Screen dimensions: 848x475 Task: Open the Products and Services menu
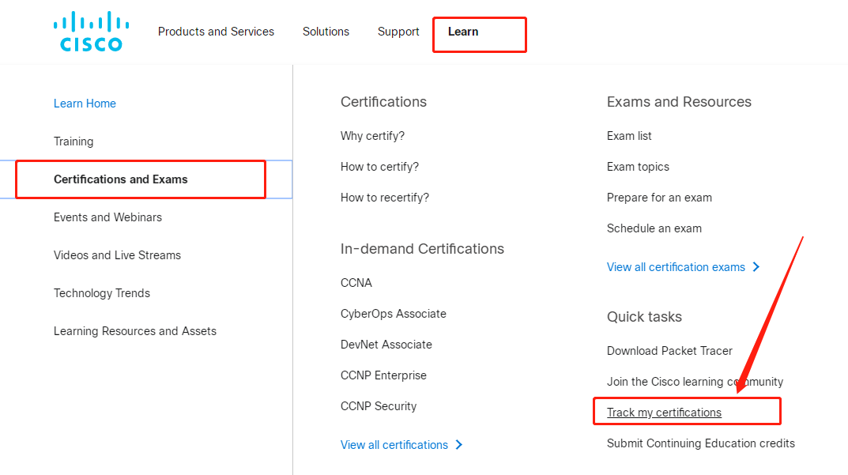(216, 32)
